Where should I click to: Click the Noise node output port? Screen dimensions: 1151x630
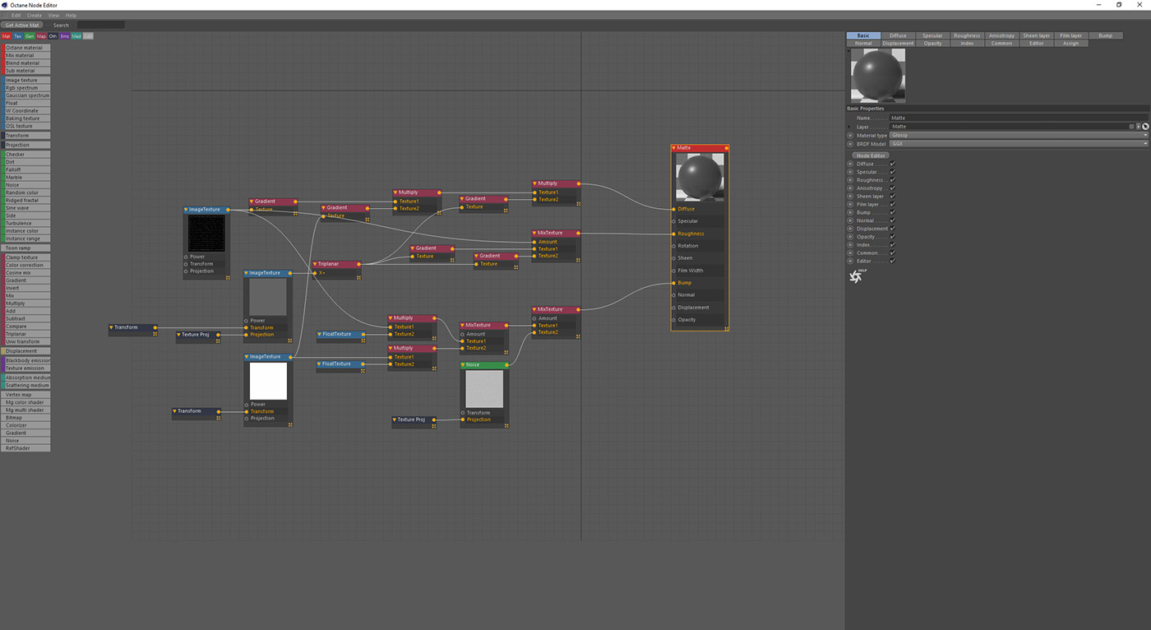click(x=509, y=365)
